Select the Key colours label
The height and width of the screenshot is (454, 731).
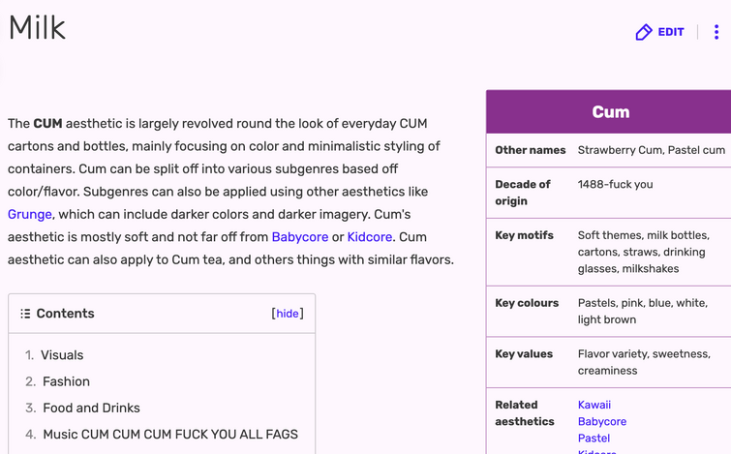pos(527,303)
